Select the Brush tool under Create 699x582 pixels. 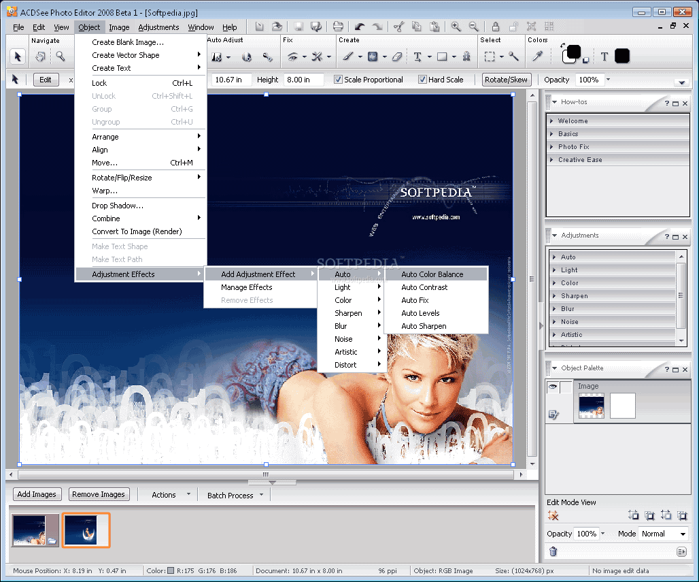coord(348,56)
